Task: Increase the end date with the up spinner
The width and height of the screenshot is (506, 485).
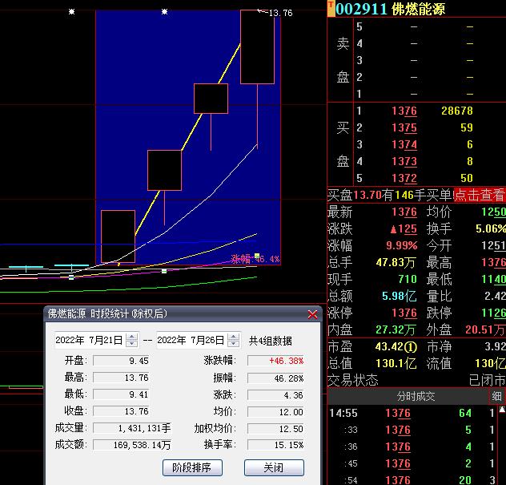Action: point(234,337)
